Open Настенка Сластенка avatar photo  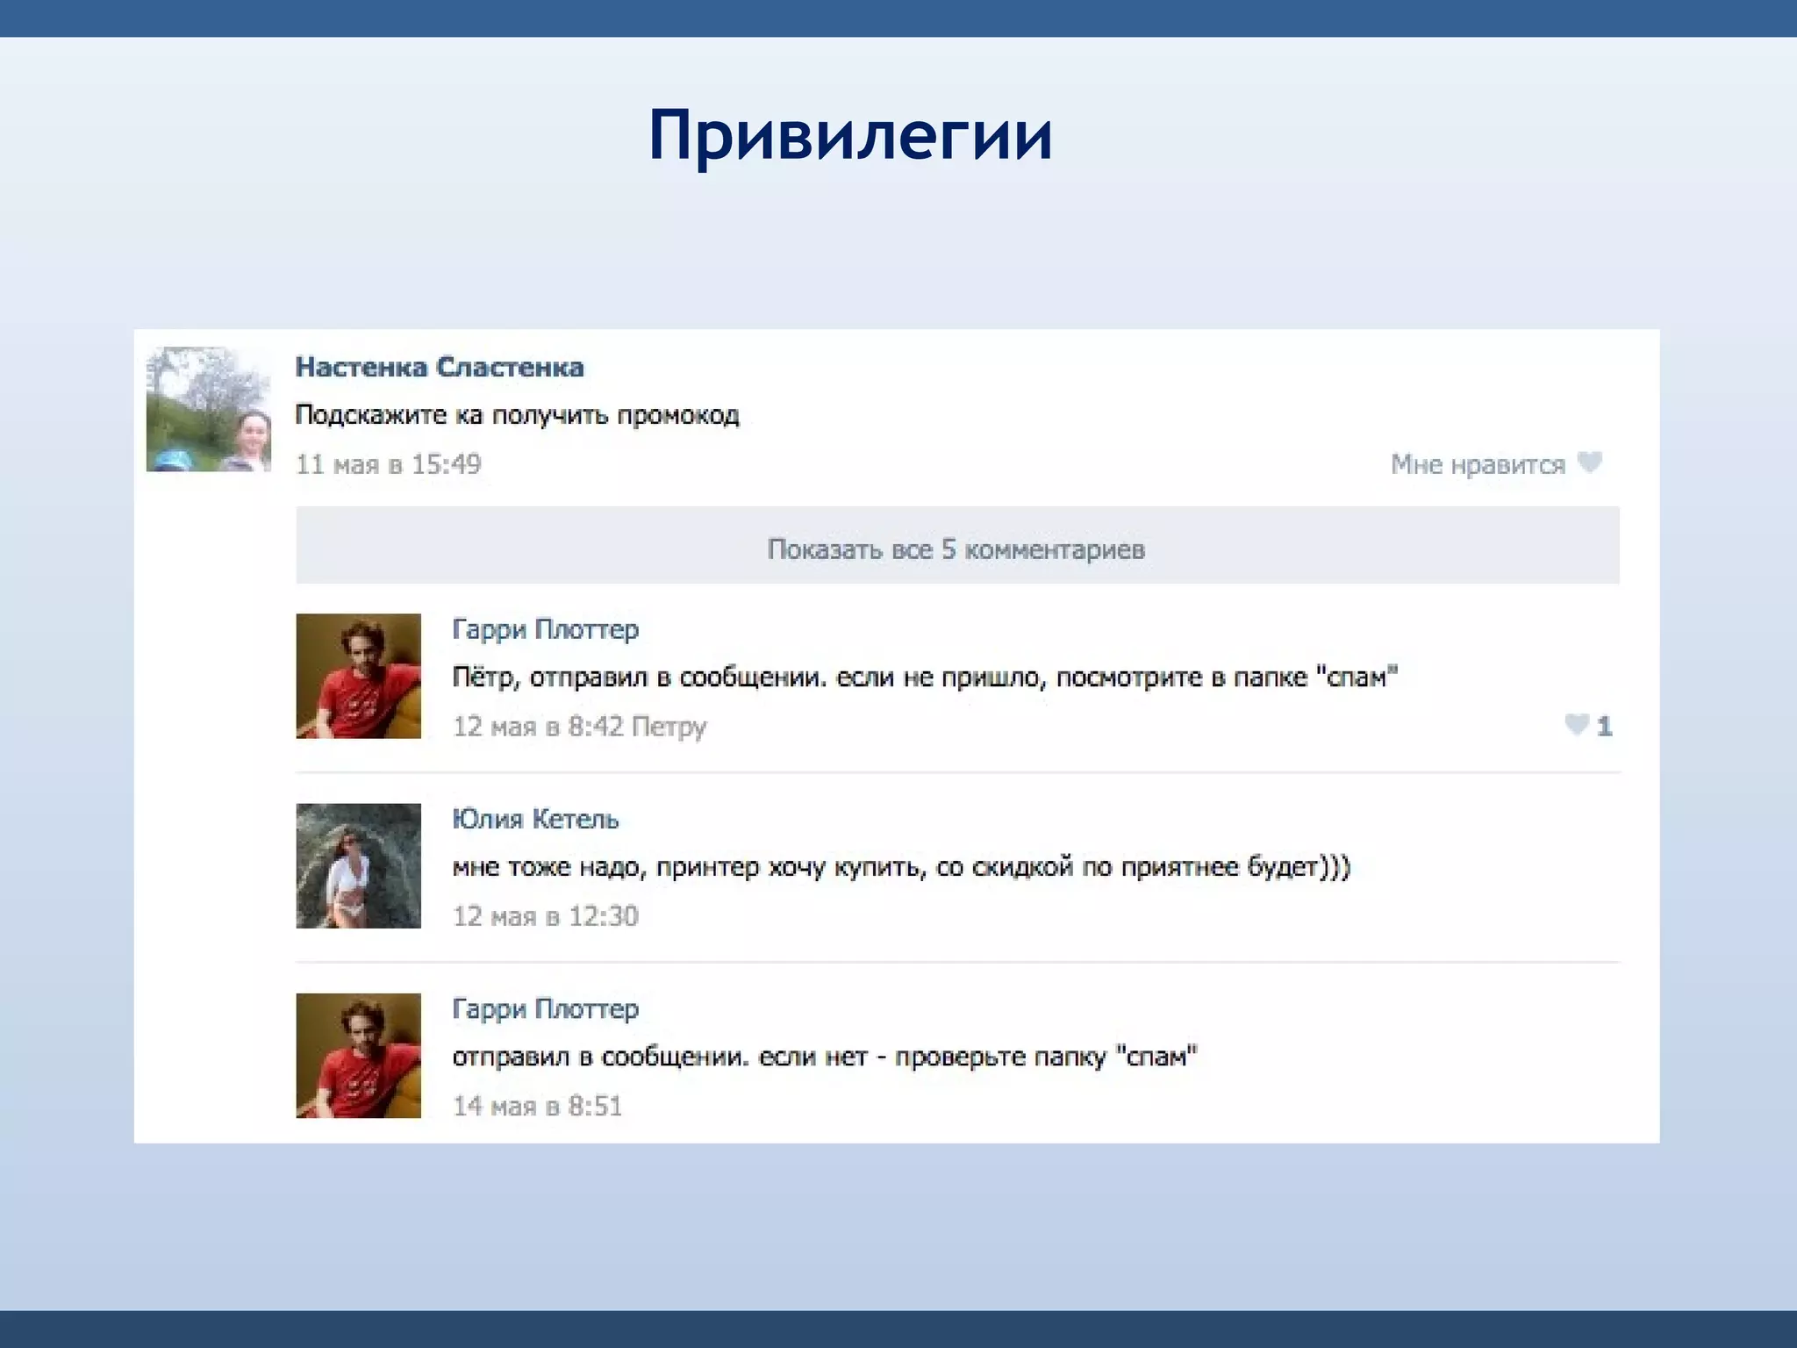point(209,409)
